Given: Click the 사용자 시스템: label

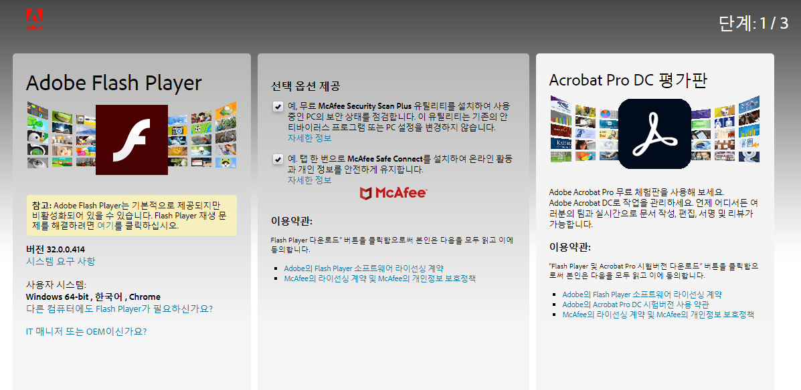Looking at the screenshot, I should click(x=56, y=284).
